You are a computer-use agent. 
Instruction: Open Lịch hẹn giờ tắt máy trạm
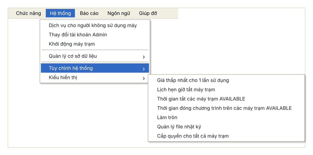[226, 89]
